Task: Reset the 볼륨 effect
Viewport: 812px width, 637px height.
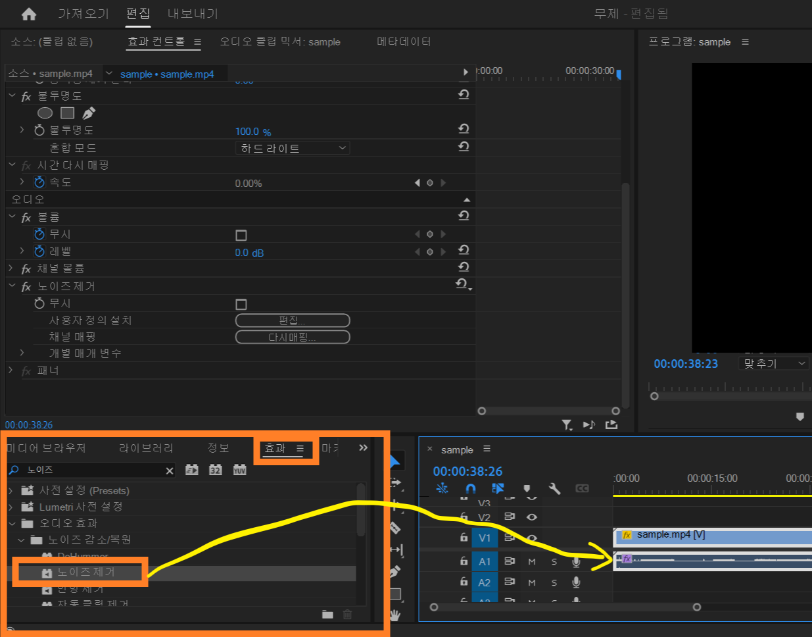Action: point(464,215)
